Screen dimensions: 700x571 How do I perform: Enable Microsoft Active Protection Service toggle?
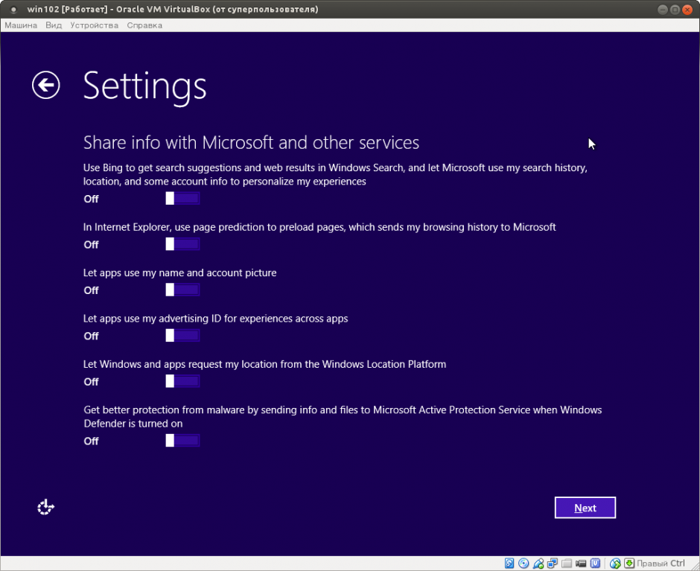(182, 441)
